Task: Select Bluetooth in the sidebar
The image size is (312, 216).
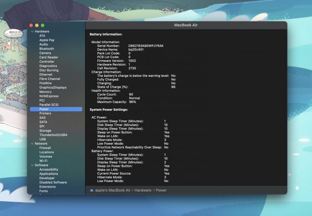Action: [x=46, y=49]
